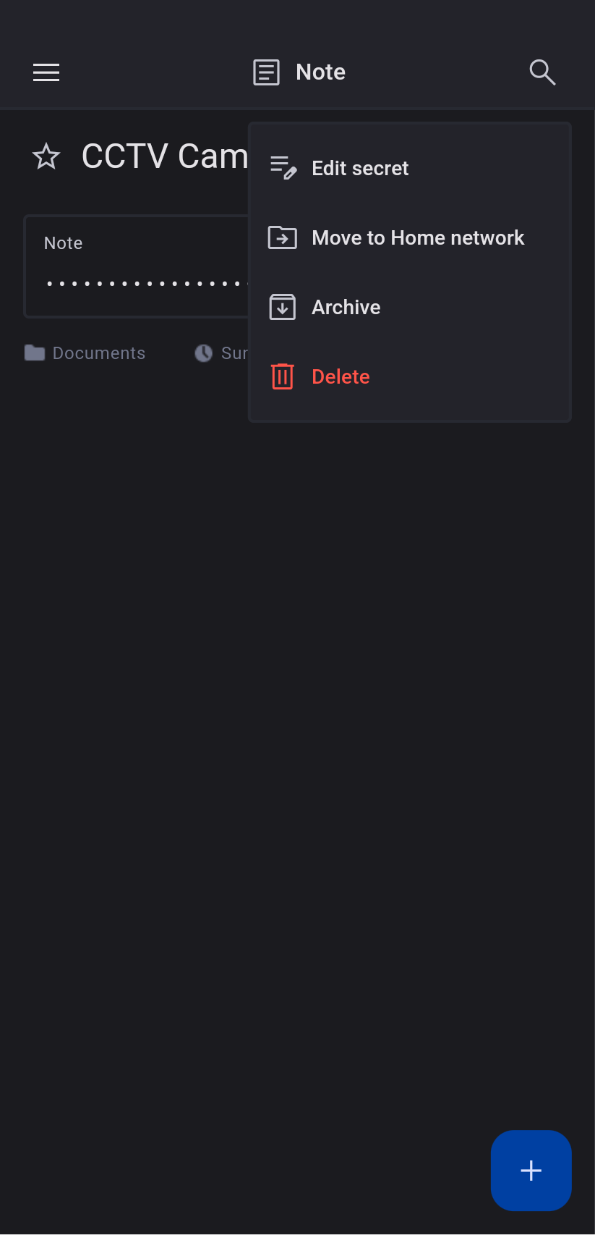Click the search magnifier icon
595x1235 pixels.
tap(542, 72)
